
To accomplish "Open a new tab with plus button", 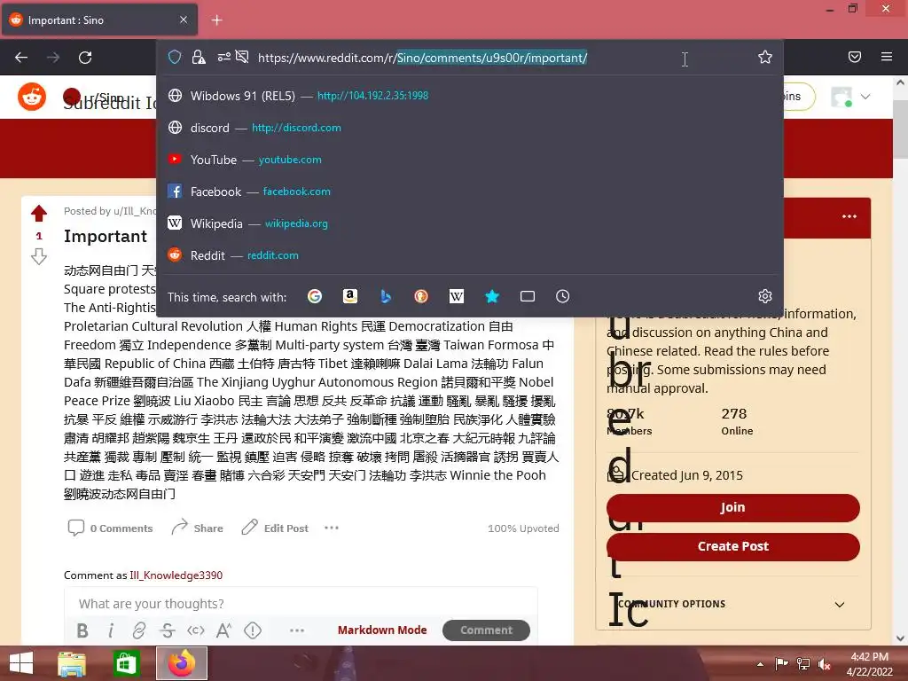I will [216, 20].
